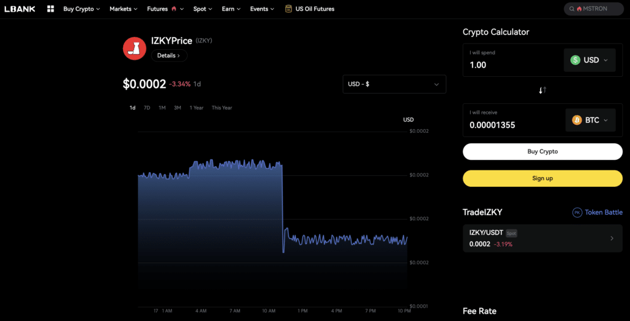This screenshot has height=321, width=630.
Task: Click the orange Bitcoin icon
Action: tap(577, 120)
